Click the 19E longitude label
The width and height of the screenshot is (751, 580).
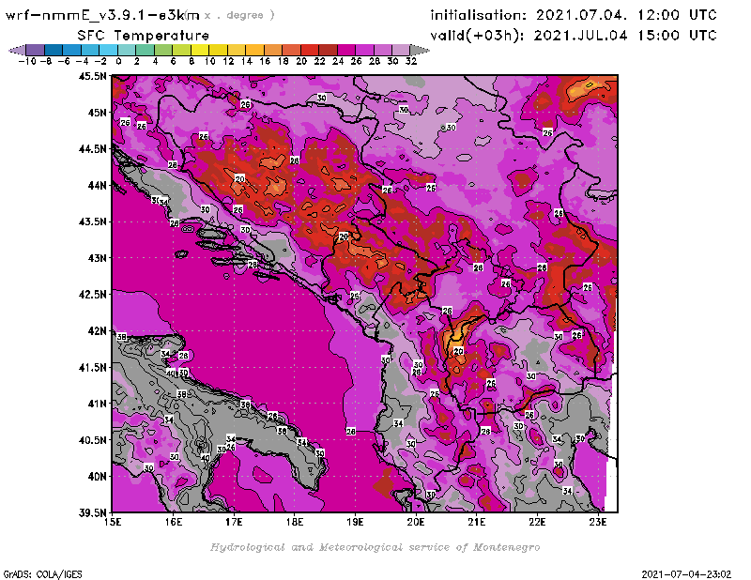355,522
